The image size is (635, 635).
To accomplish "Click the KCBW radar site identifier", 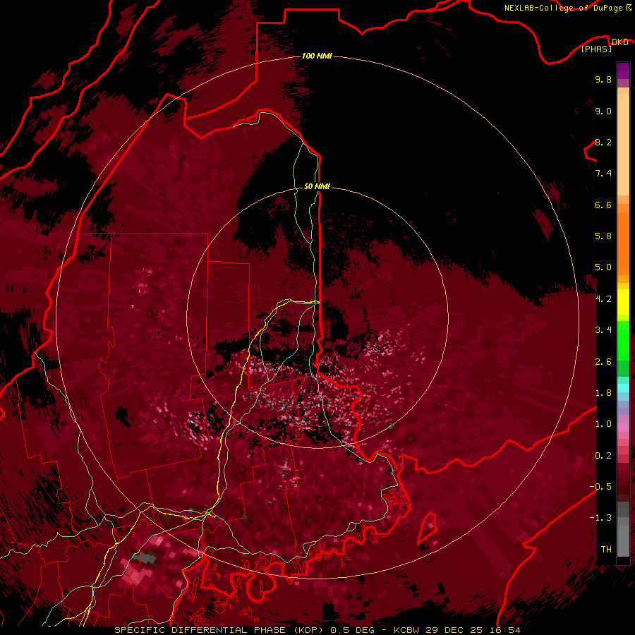I will pos(406,630).
